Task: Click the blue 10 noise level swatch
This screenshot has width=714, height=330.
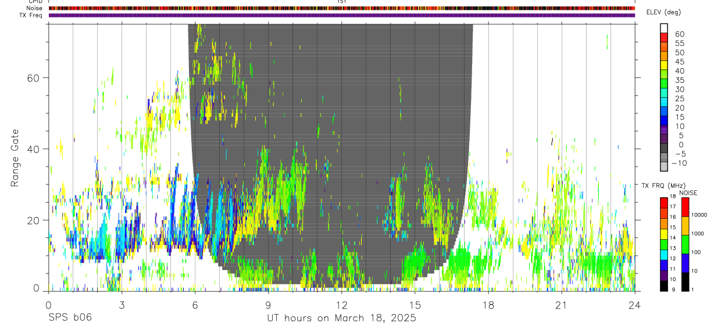Action: (x=686, y=263)
